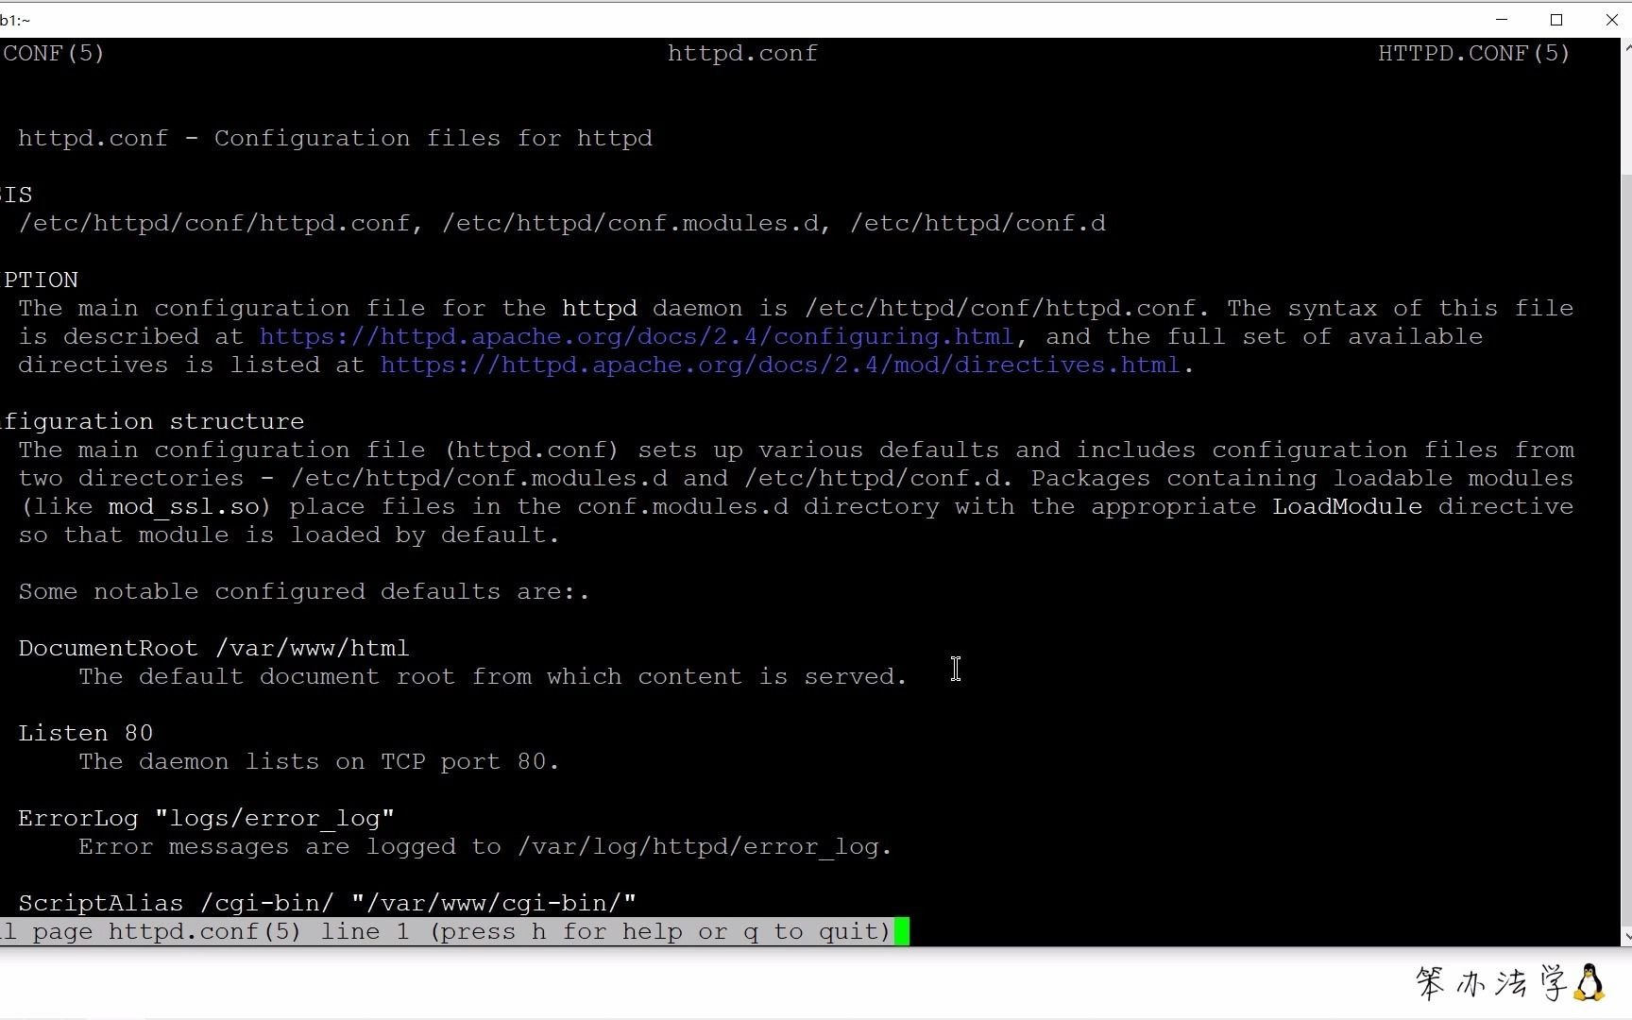The width and height of the screenshot is (1632, 1020).
Task: Click the HTTPD.CONF(5) corner label
Action: [x=1472, y=53]
